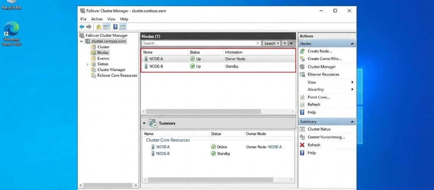Click the red X Refresh under Summary actions
434x190 pixels.
click(x=302, y=145)
